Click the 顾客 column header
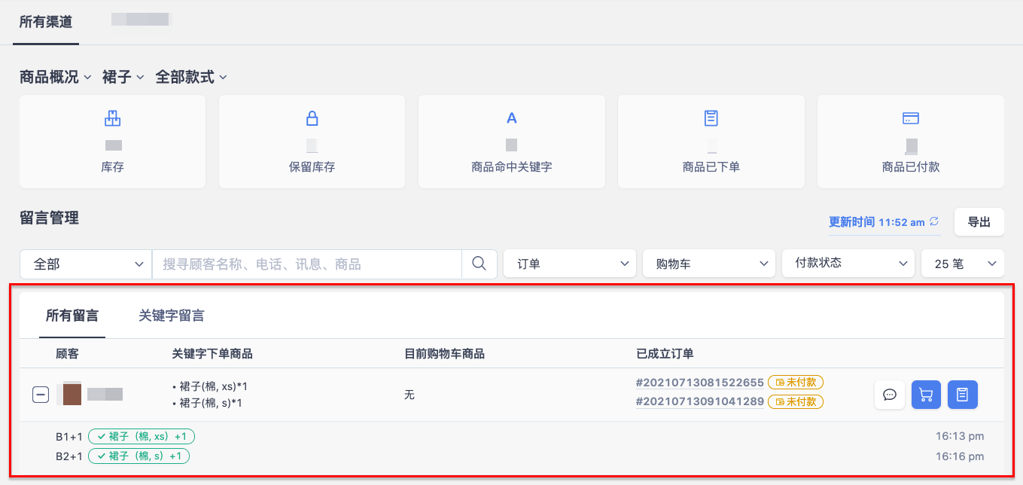This screenshot has width=1023, height=485. [x=67, y=354]
